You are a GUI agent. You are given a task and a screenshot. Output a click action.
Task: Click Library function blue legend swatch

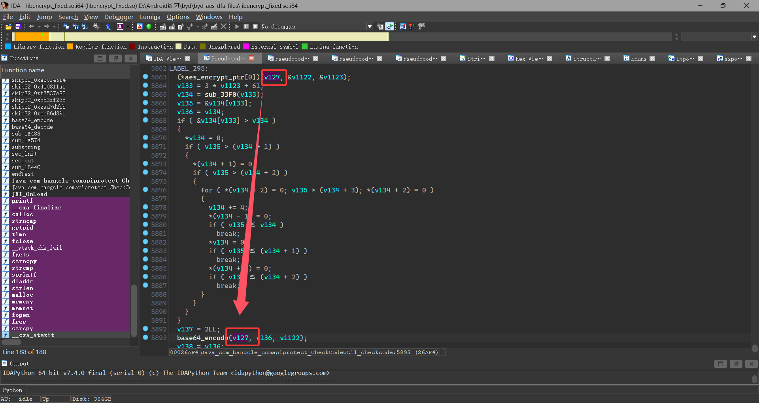pos(8,47)
